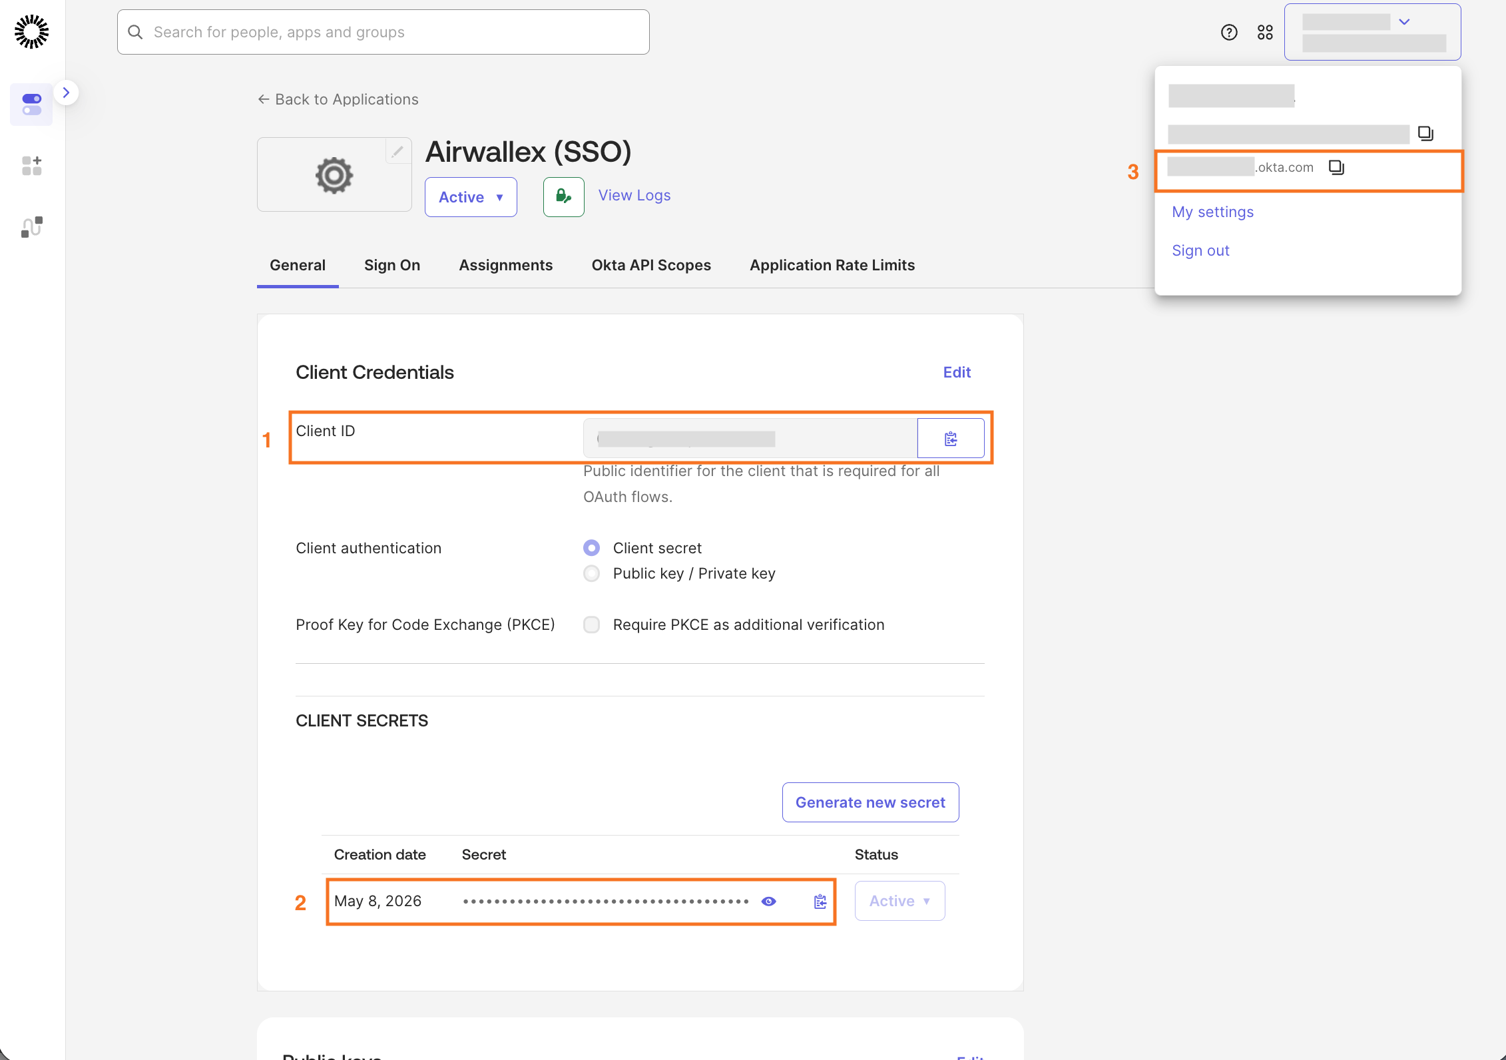Screen dimensions: 1506x1060
Task: Copy the okta.com domain
Action: tap(1336, 167)
